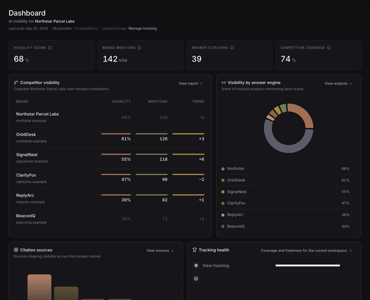
Task: Click OrbitDesk's 61% visibility value in table
Action: tap(126, 139)
